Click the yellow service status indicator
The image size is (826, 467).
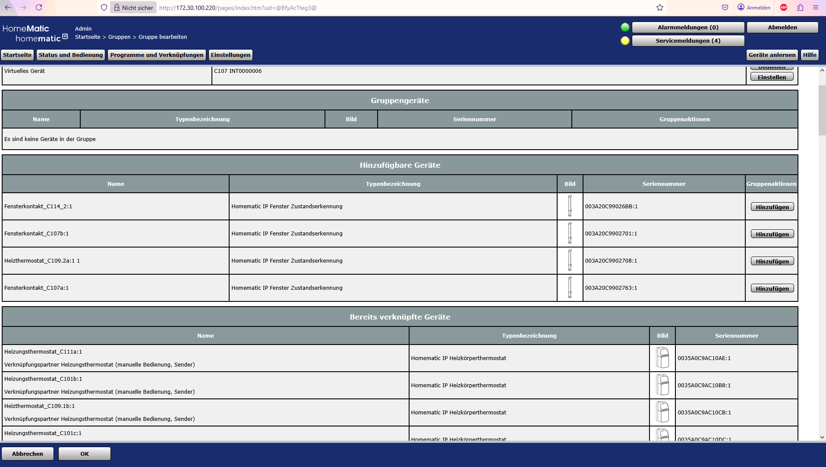tap(624, 41)
